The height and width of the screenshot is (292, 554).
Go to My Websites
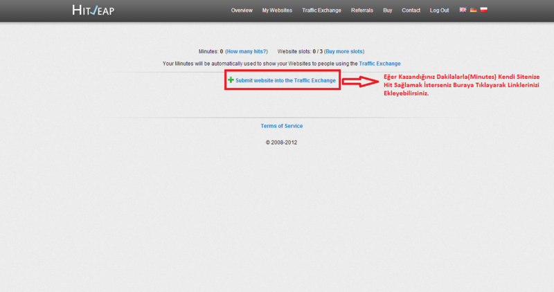click(x=277, y=10)
